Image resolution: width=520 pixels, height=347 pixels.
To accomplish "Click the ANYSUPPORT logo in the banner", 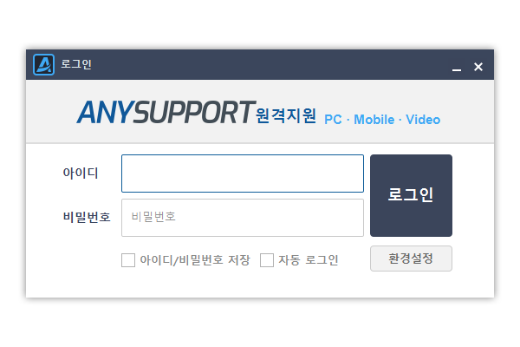I will (x=166, y=112).
